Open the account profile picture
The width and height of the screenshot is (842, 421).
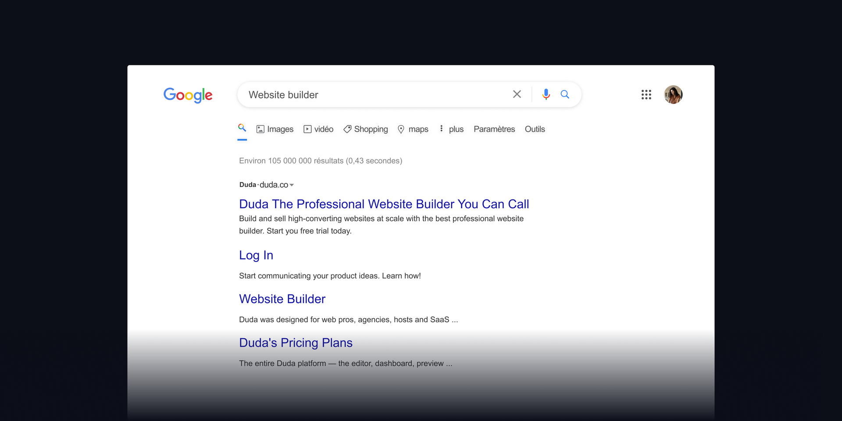click(673, 95)
